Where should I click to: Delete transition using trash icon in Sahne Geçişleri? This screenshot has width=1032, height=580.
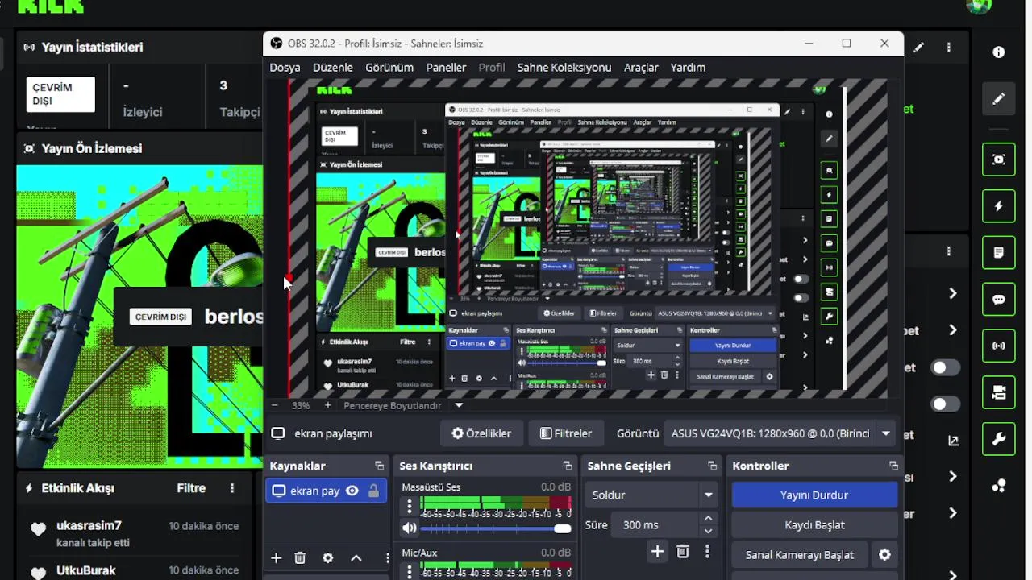[x=683, y=551]
